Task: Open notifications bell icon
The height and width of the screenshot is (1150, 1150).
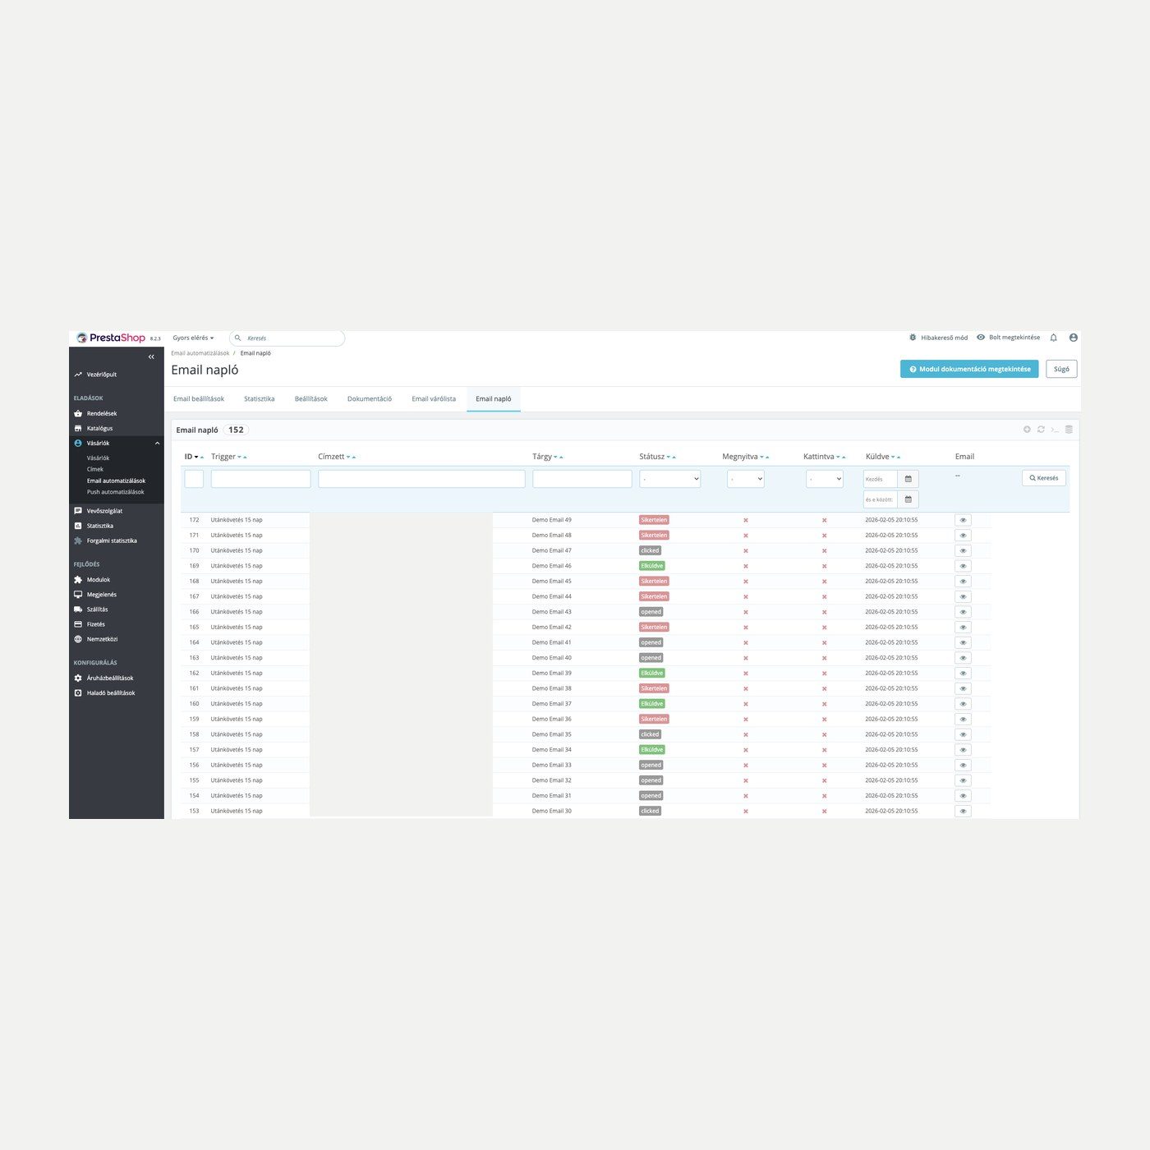Action: coord(1054,338)
